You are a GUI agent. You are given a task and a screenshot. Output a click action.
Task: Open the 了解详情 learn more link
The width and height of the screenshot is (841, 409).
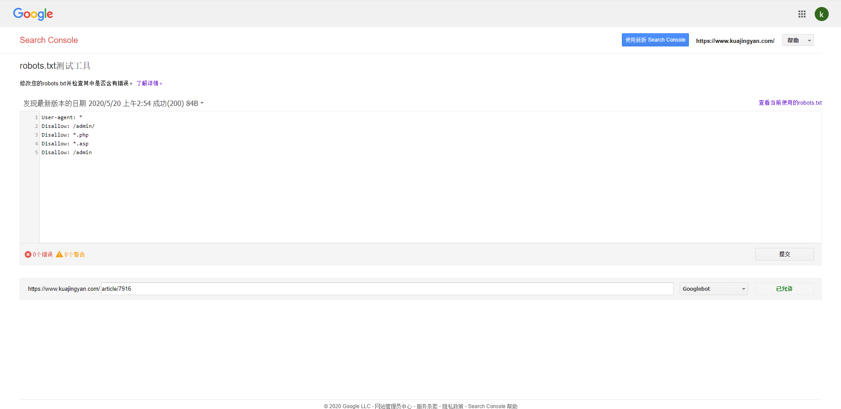tap(149, 83)
